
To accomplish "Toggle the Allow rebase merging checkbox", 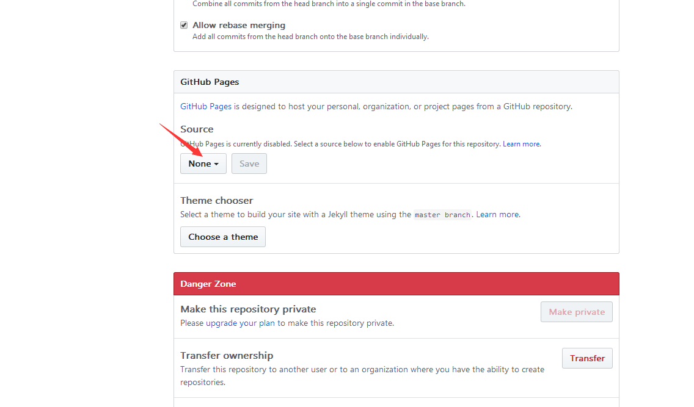I will point(184,25).
